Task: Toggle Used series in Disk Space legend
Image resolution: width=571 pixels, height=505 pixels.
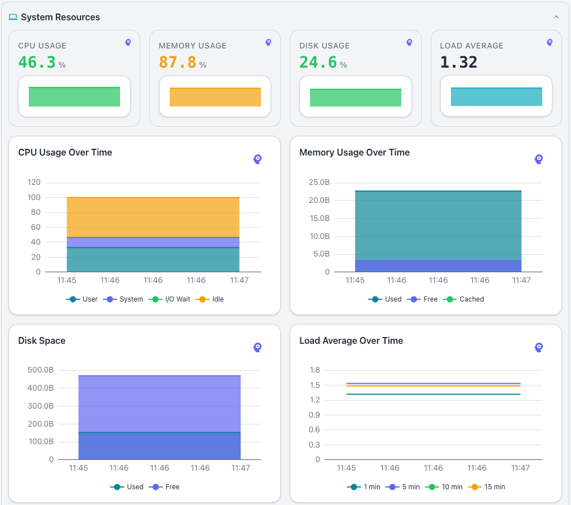Action: (x=127, y=487)
